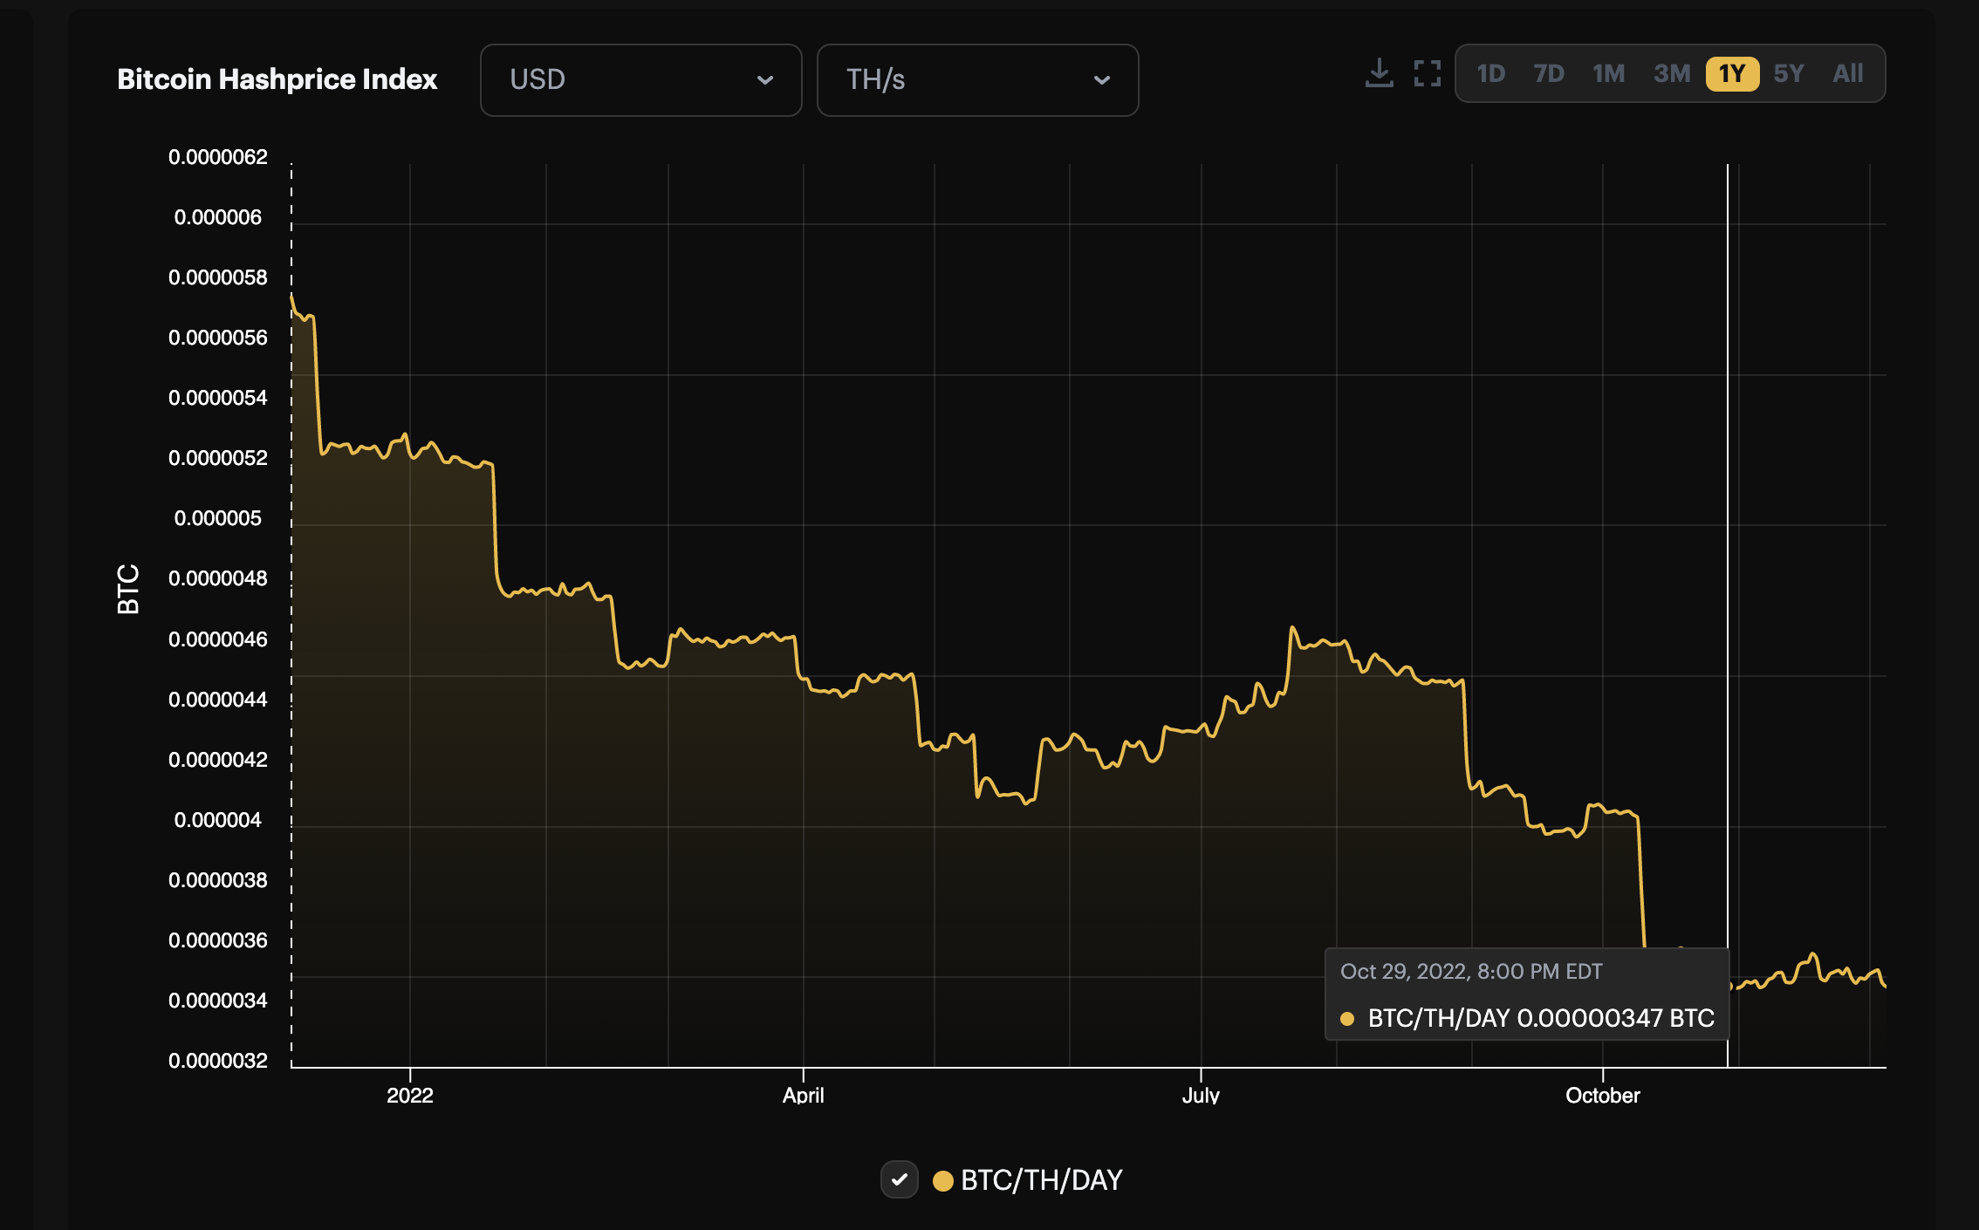Select the highlighted 1Y range
This screenshot has height=1230, width=1979.
point(1732,73)
